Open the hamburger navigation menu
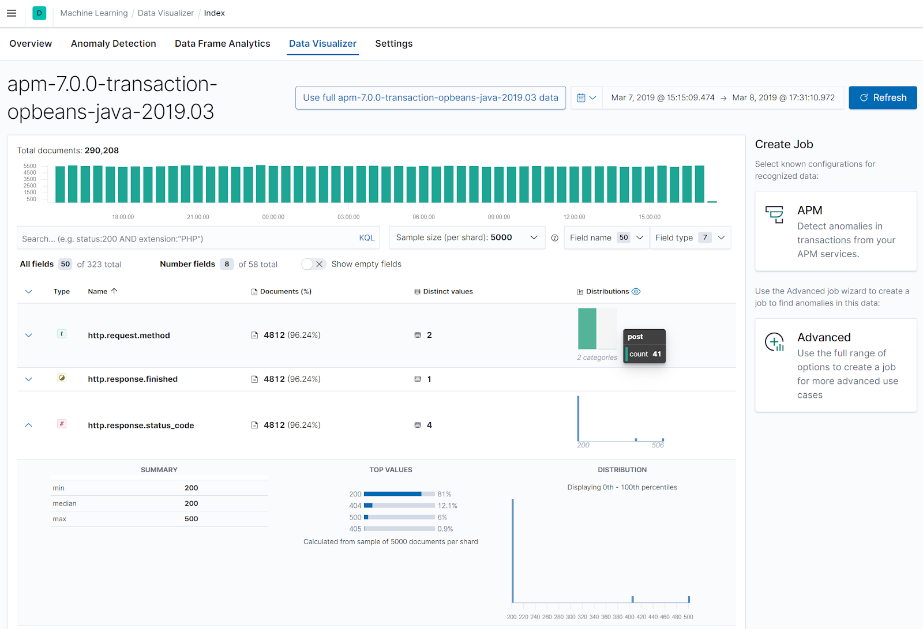 [x=12, y=13]
